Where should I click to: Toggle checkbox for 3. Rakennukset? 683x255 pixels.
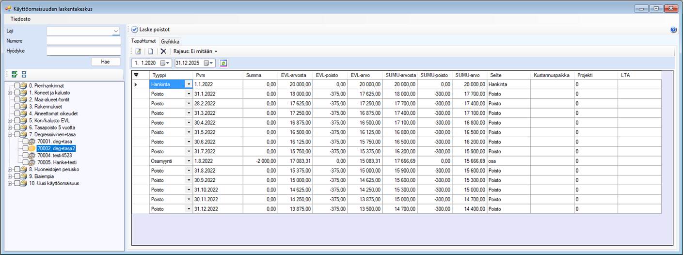(17, 107)
